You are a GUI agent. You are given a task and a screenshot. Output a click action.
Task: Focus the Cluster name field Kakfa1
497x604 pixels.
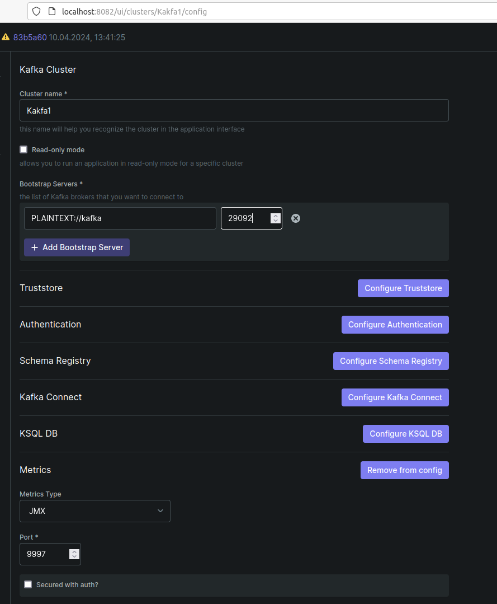234,111
